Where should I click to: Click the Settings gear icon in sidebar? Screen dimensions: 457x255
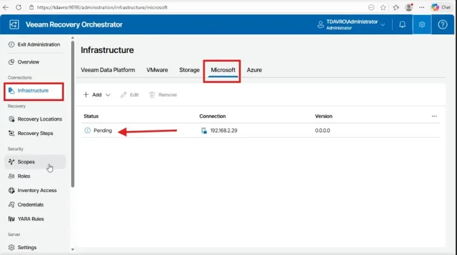tap(11, 247)
